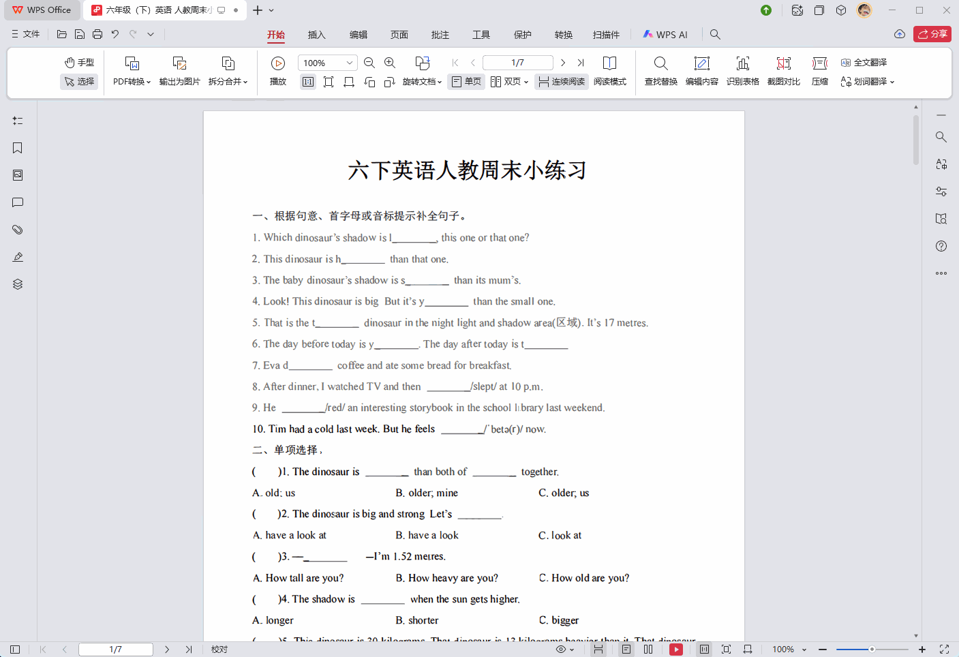Open the 工具 ribbon tab
Image resolution: width=959 pixels, height=657 pixels.
pyautogui.click(x=481, y=34)
